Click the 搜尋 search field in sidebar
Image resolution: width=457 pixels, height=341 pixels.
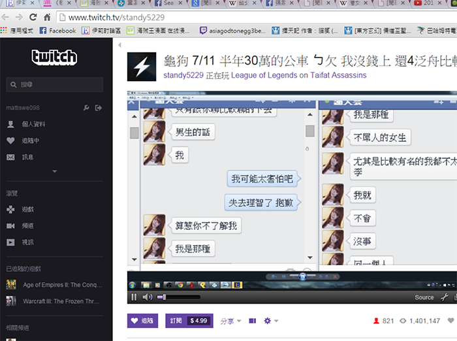pyautogui.click(x=55, y=85)
